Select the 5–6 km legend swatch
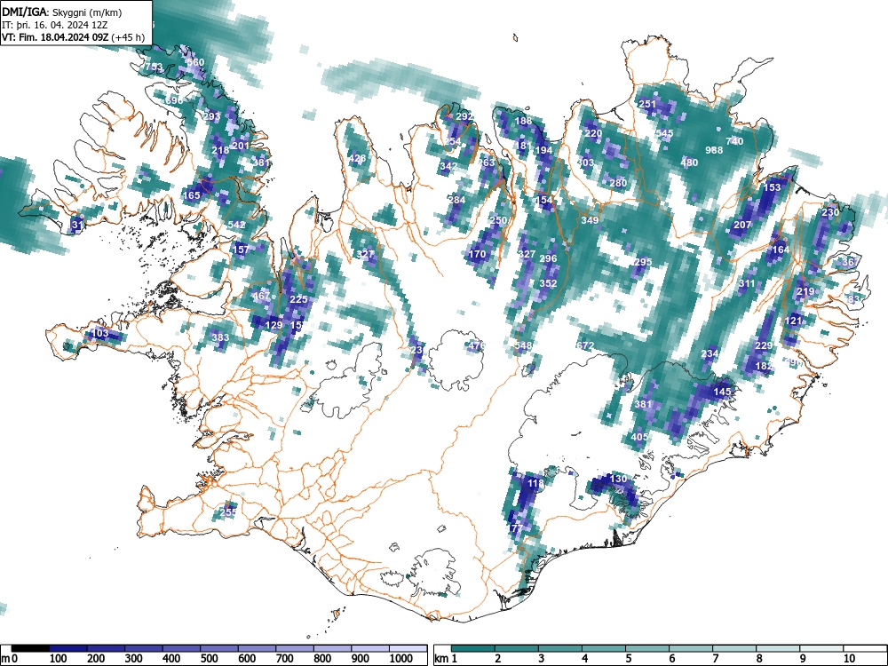Viewport: 888px width, 666px height. pyautogui.click(x=647, y=648)
